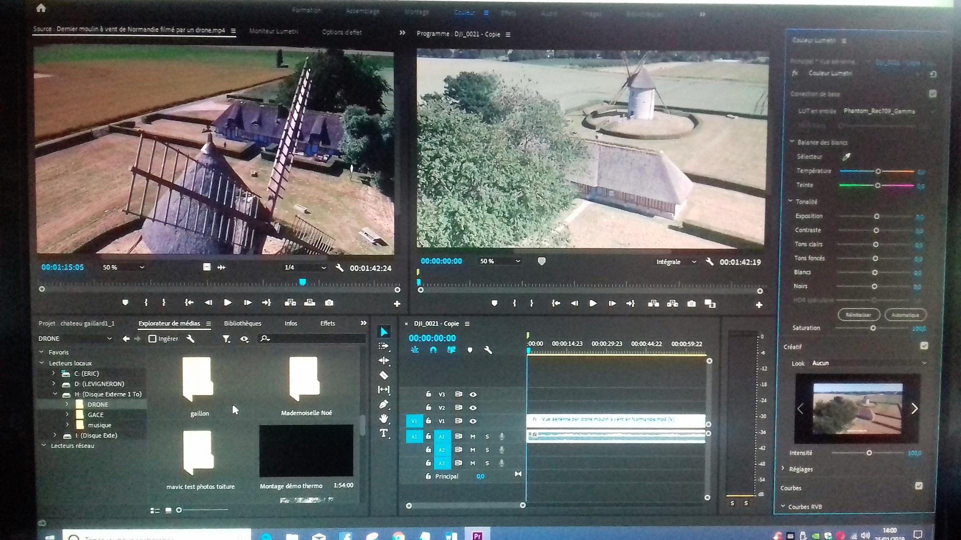Click Lift button in Program monitor
This screenshot has height=540, width=961.
point(653,303)
